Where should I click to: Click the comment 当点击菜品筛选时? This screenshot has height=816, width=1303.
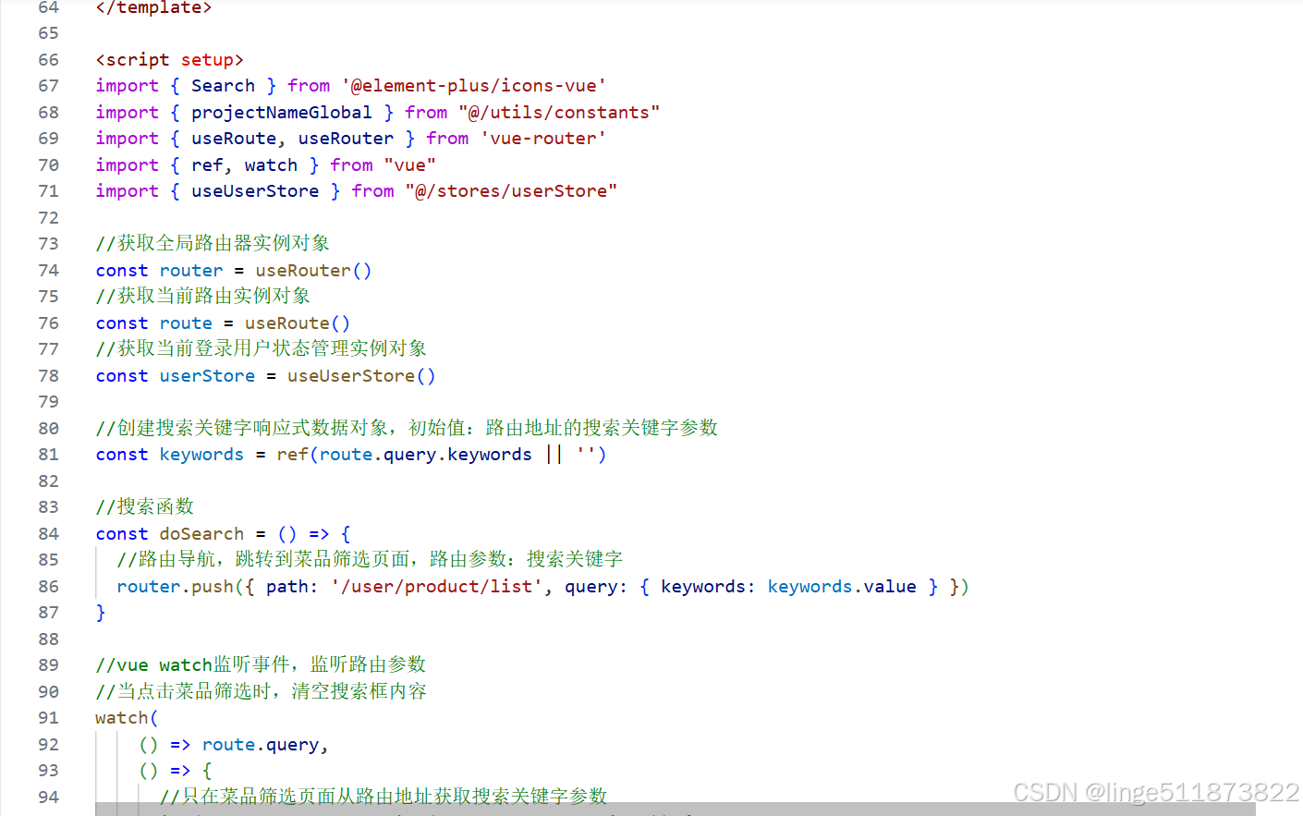tap(262, 691)
